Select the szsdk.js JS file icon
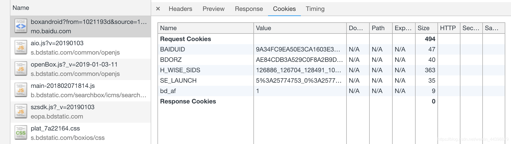The image size is (511, 144). pyautogui.click(x=21, y=112)
